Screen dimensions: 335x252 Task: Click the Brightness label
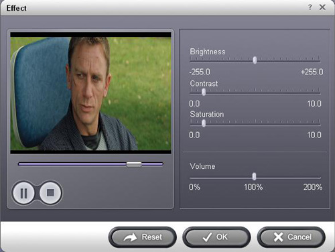point(208,52)
